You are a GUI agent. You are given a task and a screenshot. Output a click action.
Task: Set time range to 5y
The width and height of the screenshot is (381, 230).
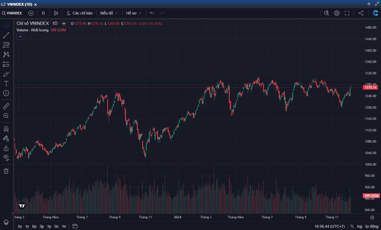20,227
